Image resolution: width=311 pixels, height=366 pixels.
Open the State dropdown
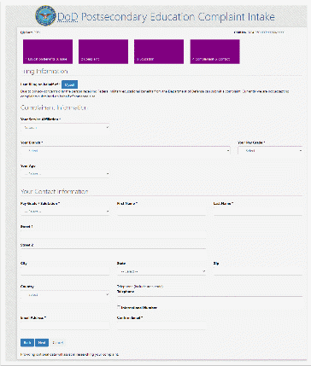(x=161, y=271)
